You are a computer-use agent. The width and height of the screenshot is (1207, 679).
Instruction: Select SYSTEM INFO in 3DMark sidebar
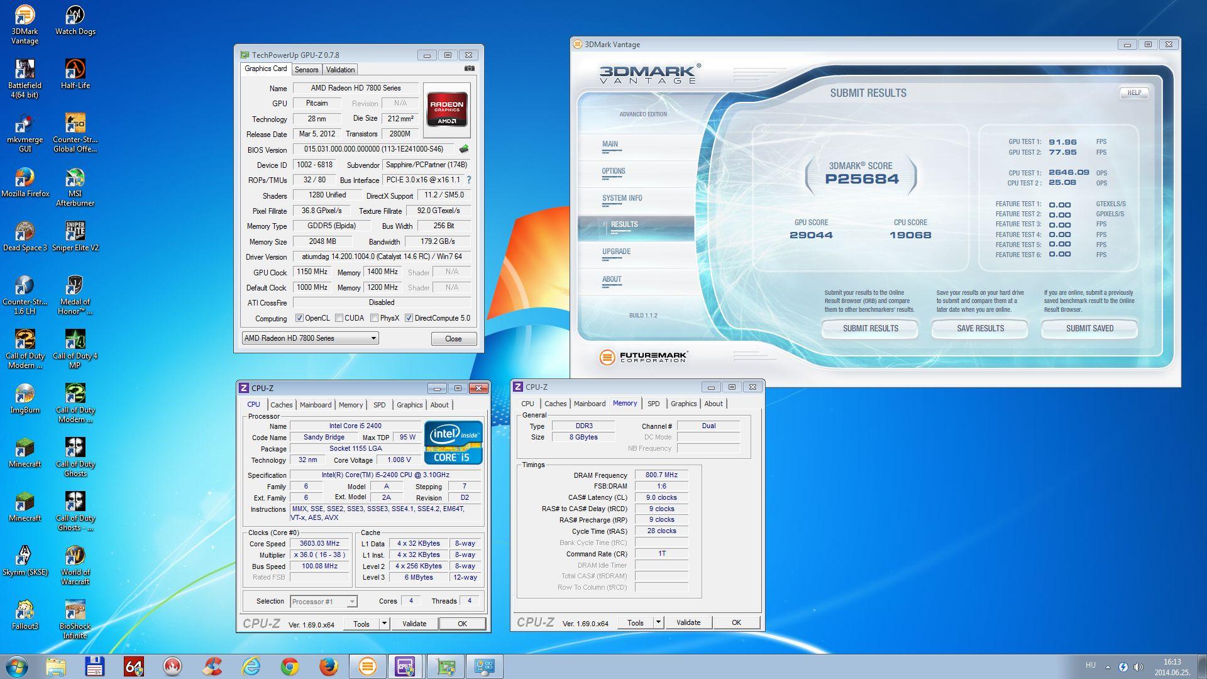(x=622, y=198)
